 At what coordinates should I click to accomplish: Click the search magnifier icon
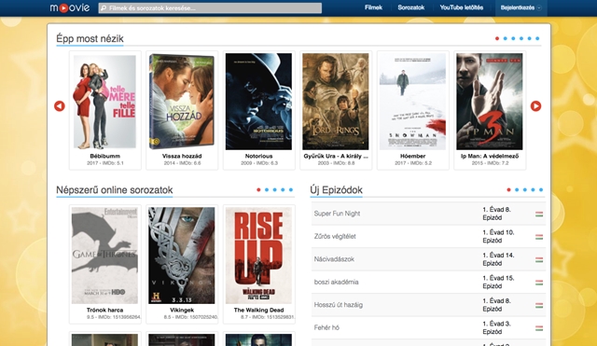click(x=104, y=8)
